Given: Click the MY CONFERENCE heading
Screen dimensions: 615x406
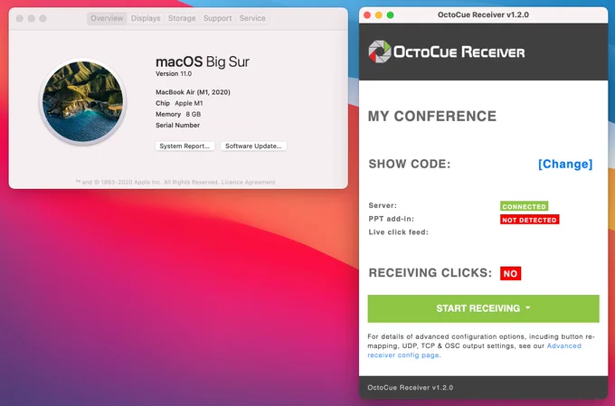Looking at the screenshot, I should click(x=432, y=116).
